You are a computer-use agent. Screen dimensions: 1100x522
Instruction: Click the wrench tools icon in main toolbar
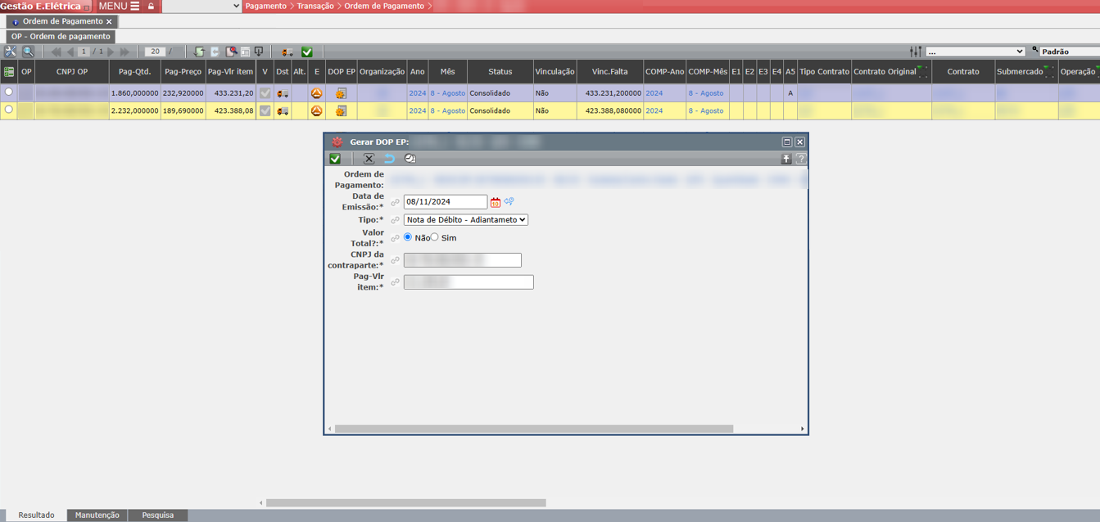coord(11,52)
